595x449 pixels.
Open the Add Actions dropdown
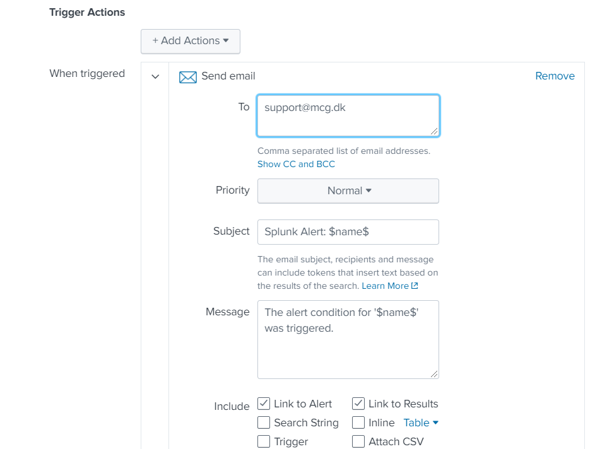(x=191, y=41)
